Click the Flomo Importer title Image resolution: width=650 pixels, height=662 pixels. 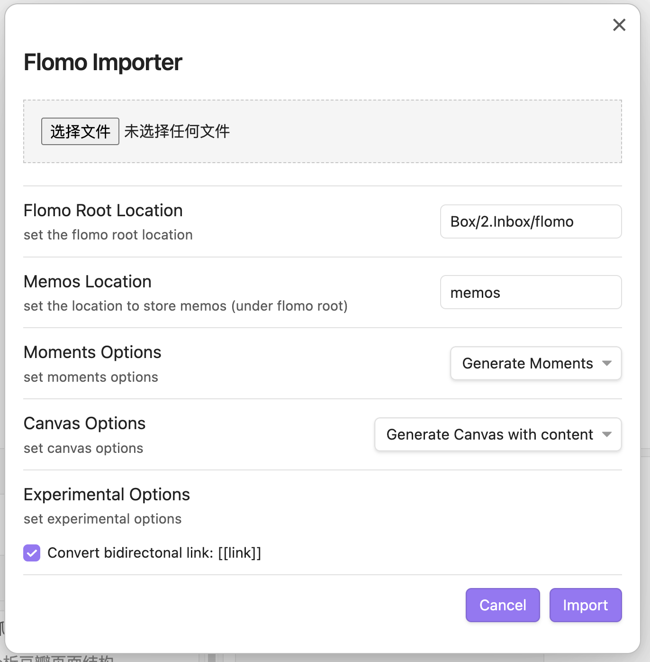[x=103, y=62]
